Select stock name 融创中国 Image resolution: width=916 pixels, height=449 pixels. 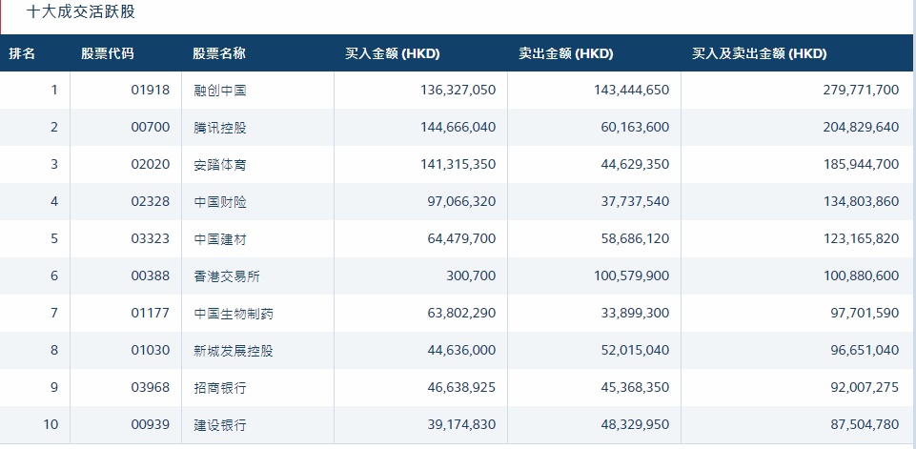[219, 90]
